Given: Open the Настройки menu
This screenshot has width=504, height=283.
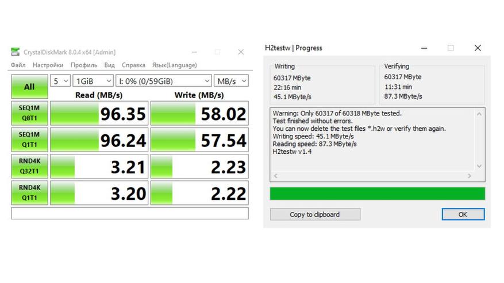Looking at the screenshot, I should coord(48,65).
